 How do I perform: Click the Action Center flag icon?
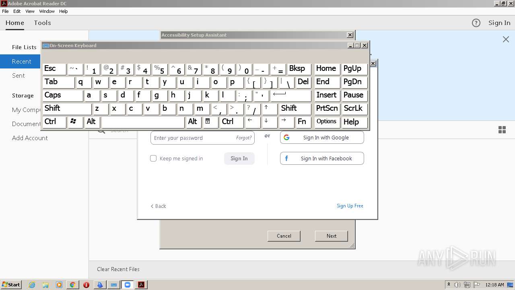[x=476, y=285]
